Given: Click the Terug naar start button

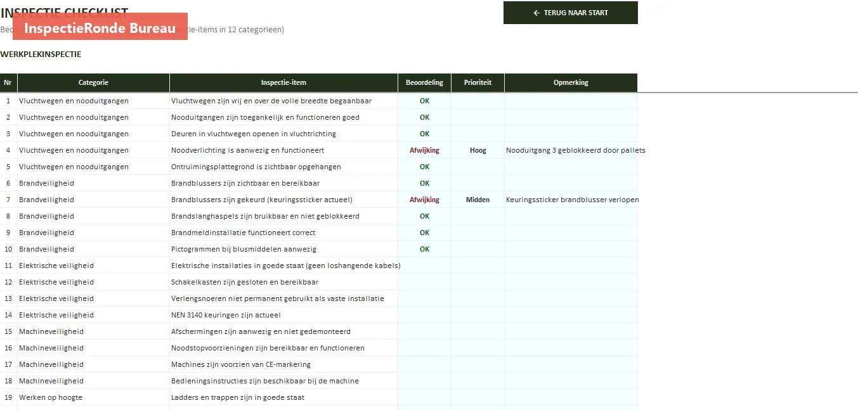Looking at the screenshot, I should [571, 13].
